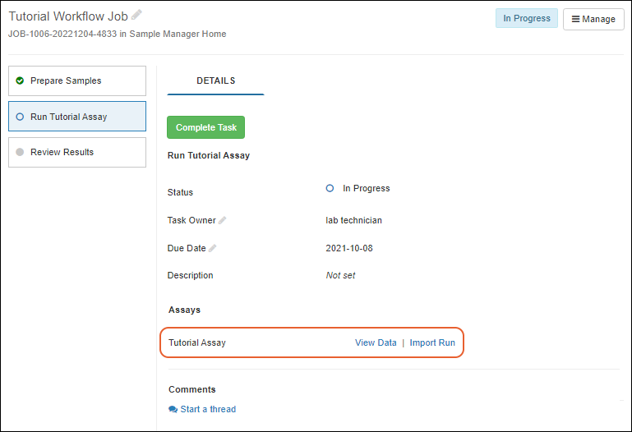Click the Not set description value
632x432 pixels.
(x=340, y=275)
